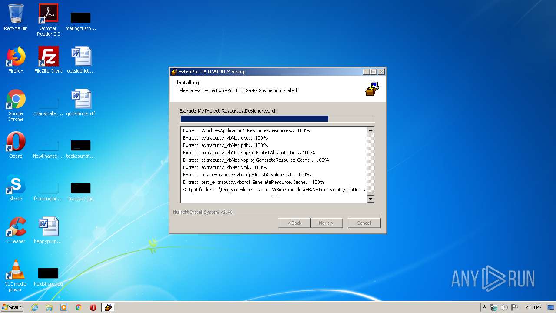Select 'test_extraputty.vbproj.FileListAbsolute.txt' log line

pos(247,175)
